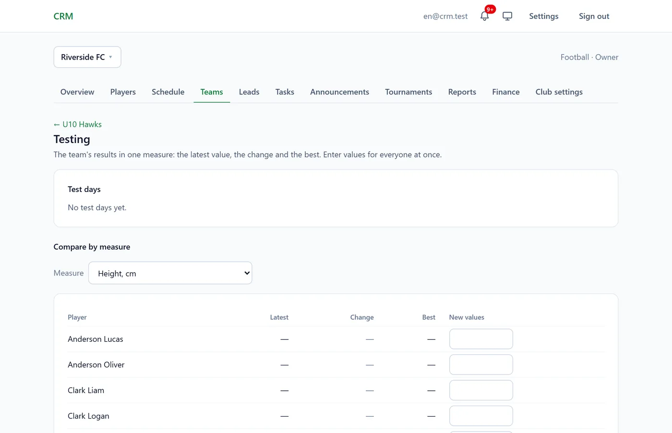Open the Finance tab

[506, 92]
